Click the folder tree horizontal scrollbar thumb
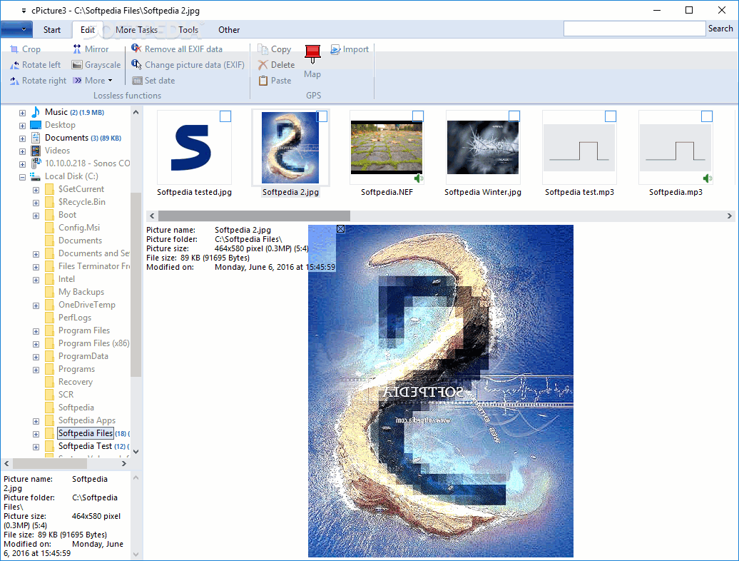The image size is (739, 561). click(49, 464)
